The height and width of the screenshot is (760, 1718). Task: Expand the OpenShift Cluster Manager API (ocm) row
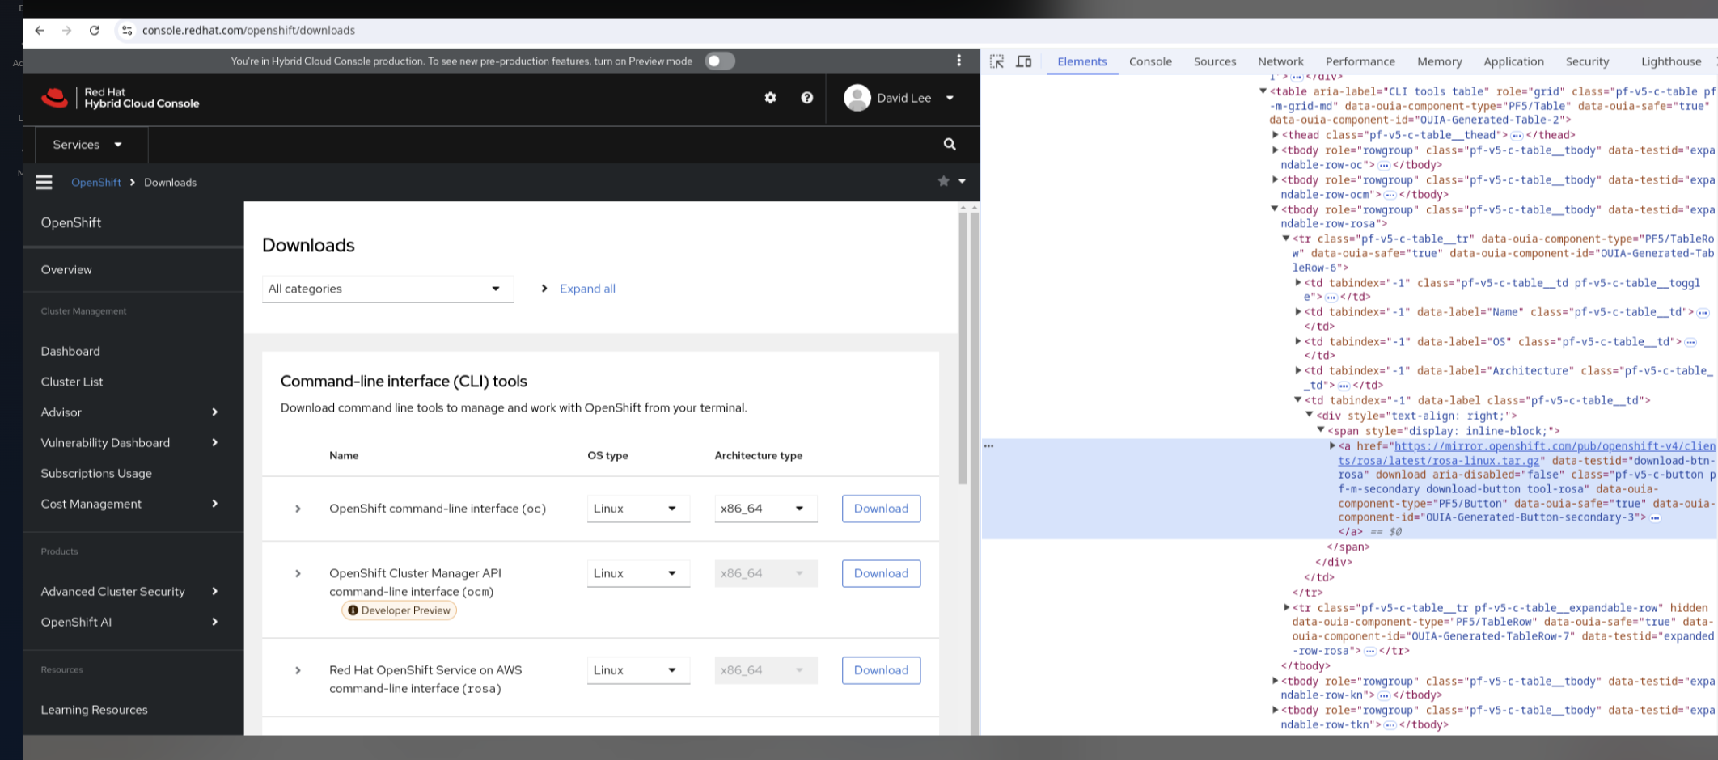point(298,573)
